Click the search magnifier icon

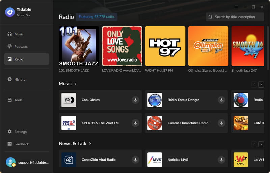point(210,17)
